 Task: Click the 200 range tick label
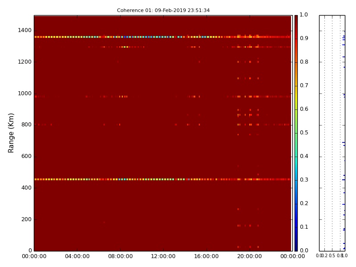coord(26,219)
